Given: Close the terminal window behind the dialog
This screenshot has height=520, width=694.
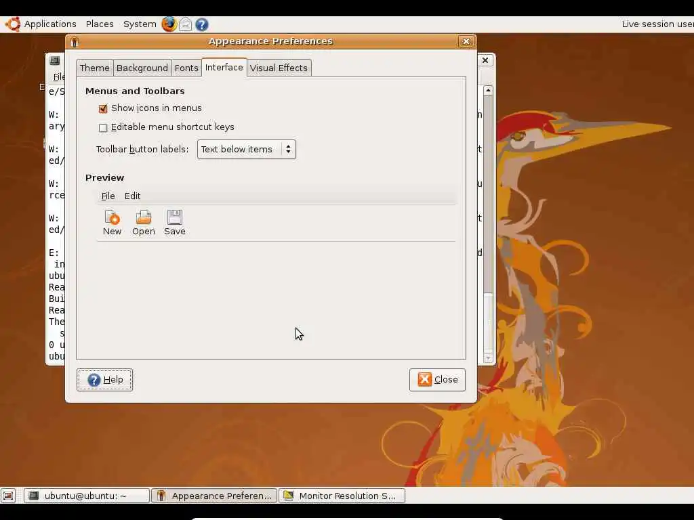Looking at the screenshot, I should click(485, 60).
